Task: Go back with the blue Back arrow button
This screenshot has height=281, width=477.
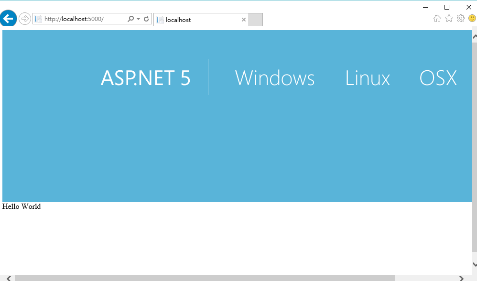Action: click(x=8, y=18)
